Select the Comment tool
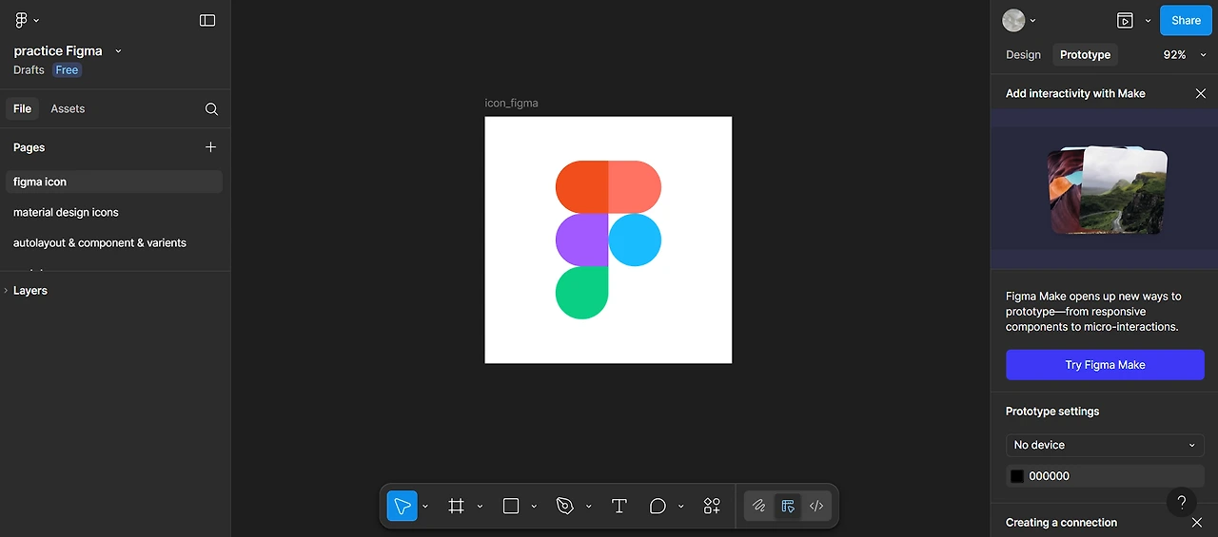1218x537 pixels. [658, 506]
